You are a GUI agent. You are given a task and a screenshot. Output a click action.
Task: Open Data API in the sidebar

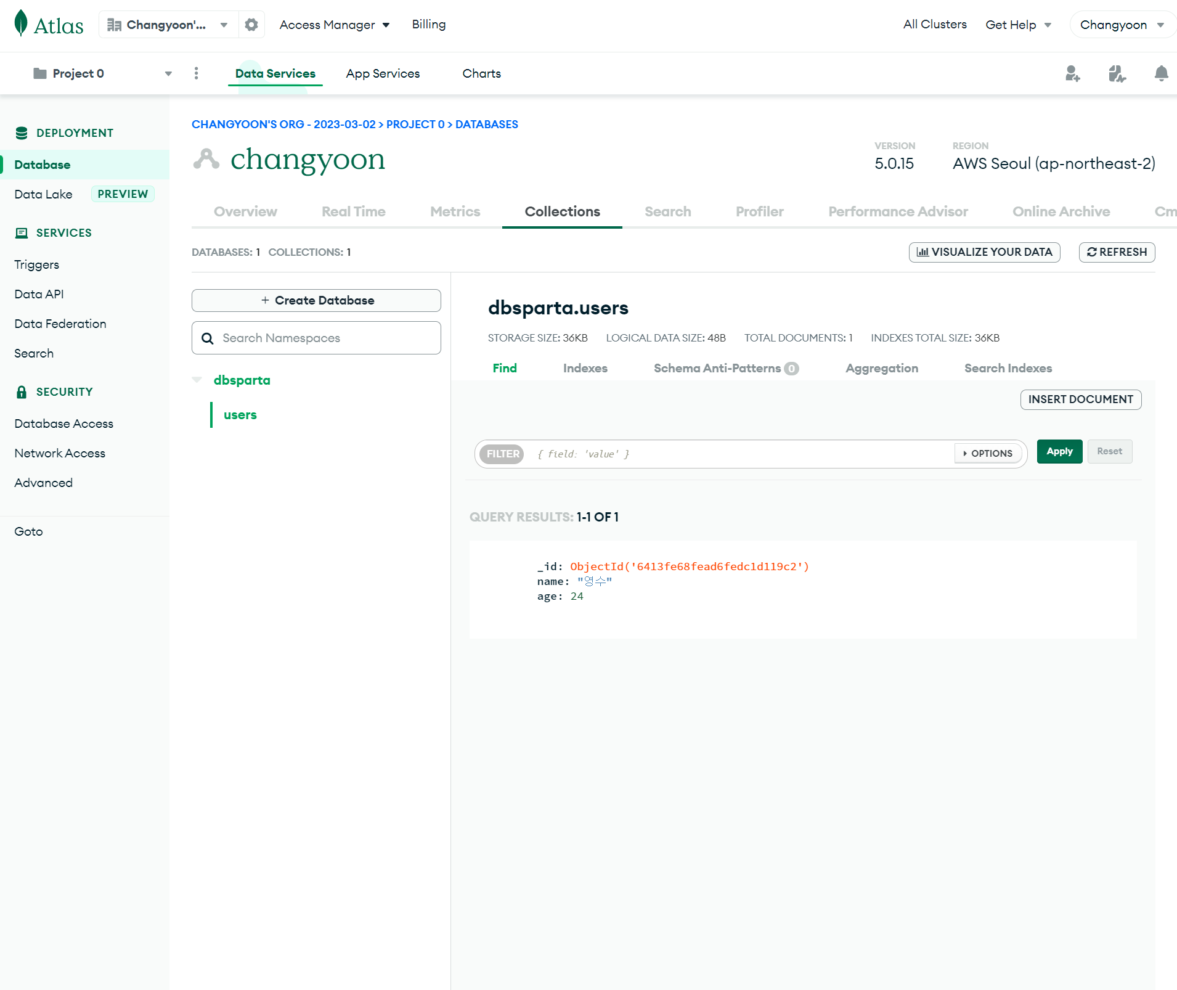tap(39, 294)
